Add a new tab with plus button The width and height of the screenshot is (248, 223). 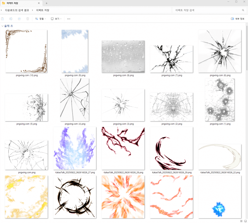(46, 3)
